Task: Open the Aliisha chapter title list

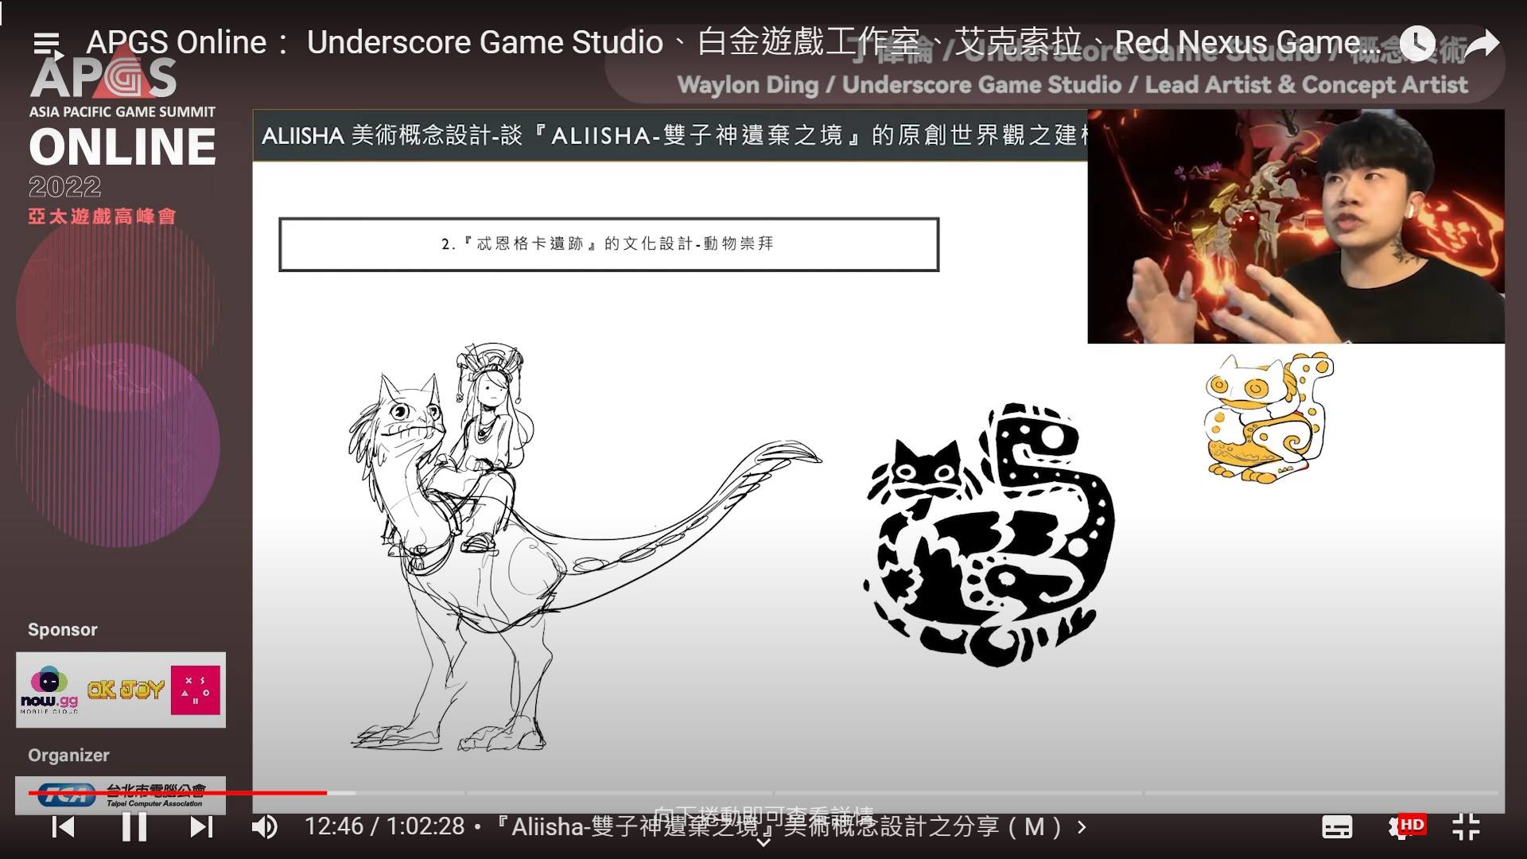Action: (x=791, y=827)
